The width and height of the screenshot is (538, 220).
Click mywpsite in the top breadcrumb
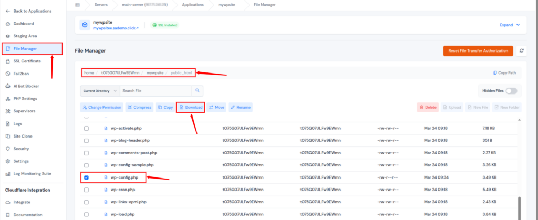click(227, 5)
